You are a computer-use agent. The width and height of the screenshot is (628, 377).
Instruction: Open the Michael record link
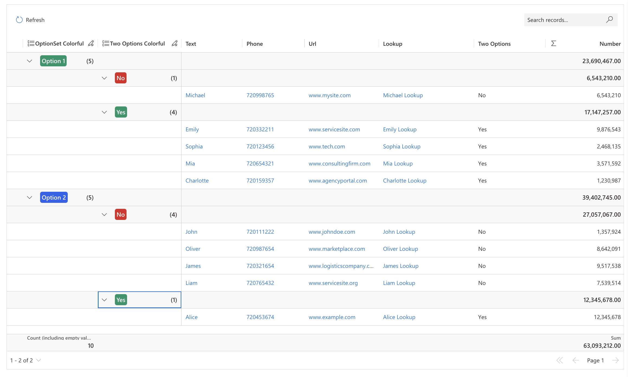(195, 95)
